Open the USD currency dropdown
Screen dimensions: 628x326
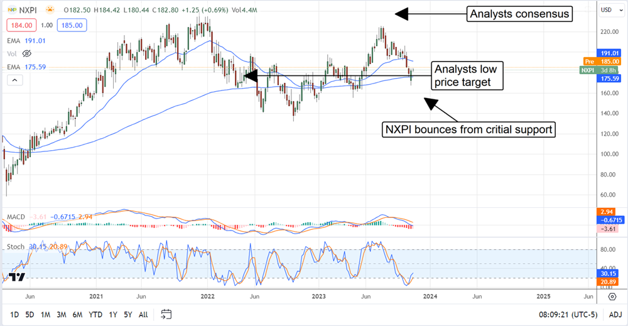606,10
